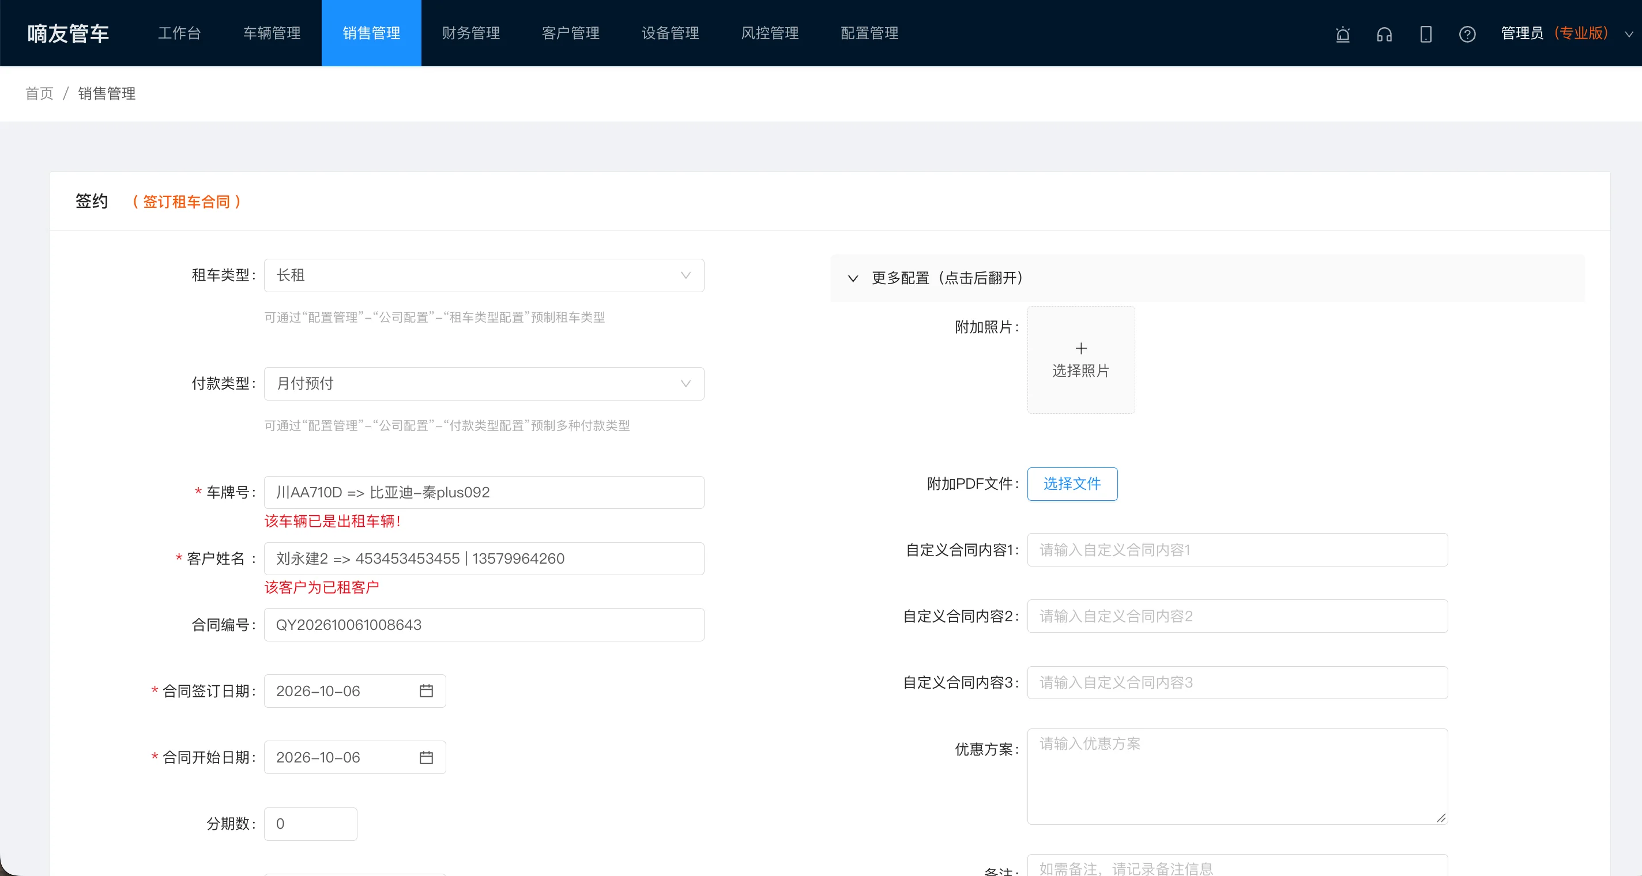
Task: Open the 配置管理 menu
Action: (869, 33)
